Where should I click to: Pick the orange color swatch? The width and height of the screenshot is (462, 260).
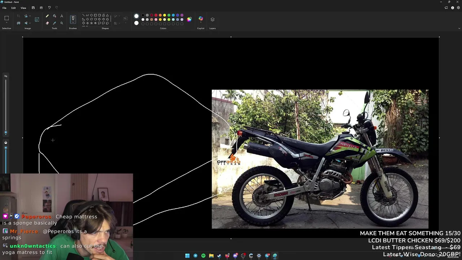click(x=160, y=15)
